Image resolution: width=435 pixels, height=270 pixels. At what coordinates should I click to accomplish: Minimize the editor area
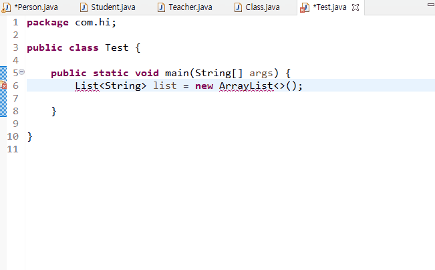(x=431, y=5)
